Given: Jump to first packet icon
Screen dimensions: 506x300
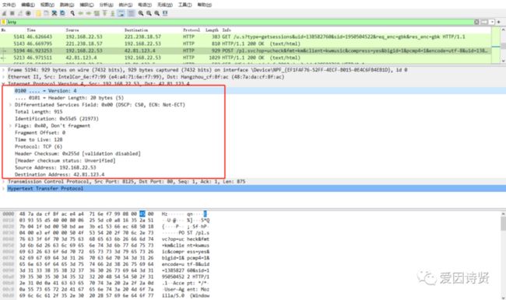Looking at the screenshot, I should [x=104, y=13].
